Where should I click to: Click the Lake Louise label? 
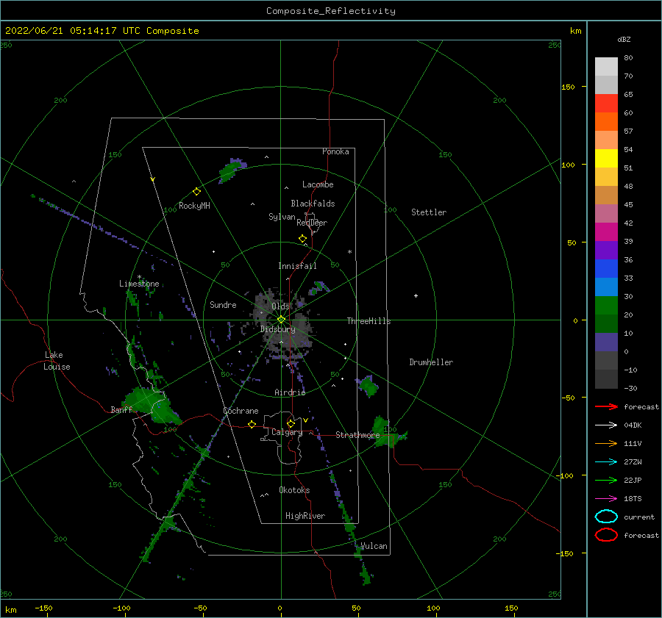coord(57,361)
